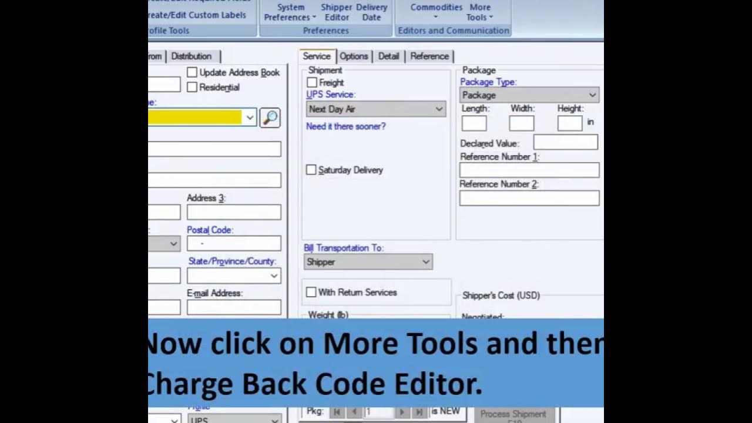Enable the Freight checkbox
Viewport: 752px width, 423px height.
(312, 83)
